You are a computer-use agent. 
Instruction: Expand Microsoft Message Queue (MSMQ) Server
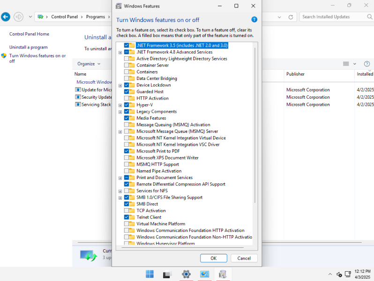(x=120, y=131)
